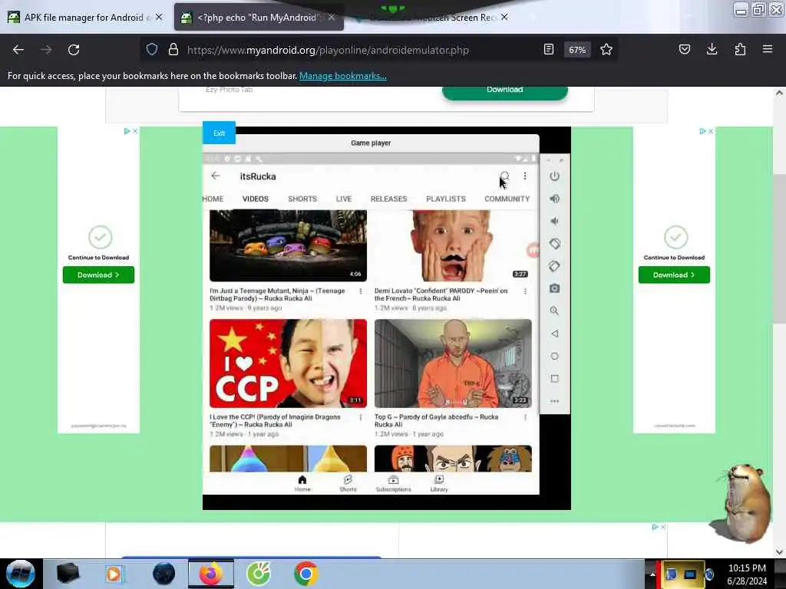Switch to the PLAYLISTS channel tab
This screenshot has width=786, height=589.
(x=446, y=199)
